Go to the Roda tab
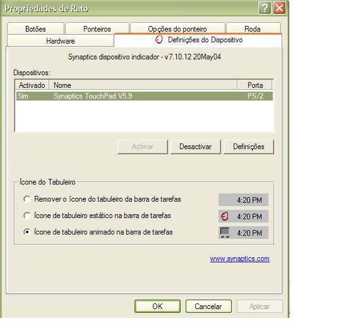Screen dimensions: 360x323 (x=253, y=29)
